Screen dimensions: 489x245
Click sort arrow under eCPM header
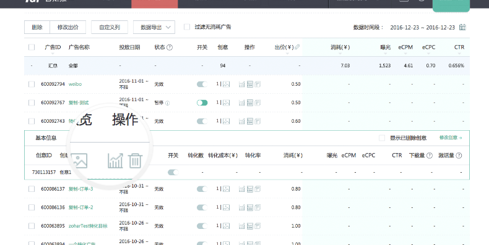pos(405,54)
